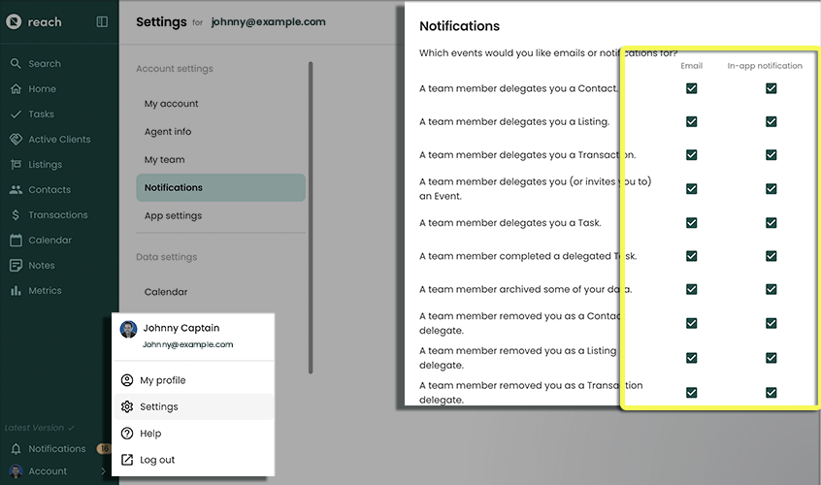This screenshot has width=821, height=485.
Task: Toggle Email checkbox for delegated Task
Action: pos(691,222)
